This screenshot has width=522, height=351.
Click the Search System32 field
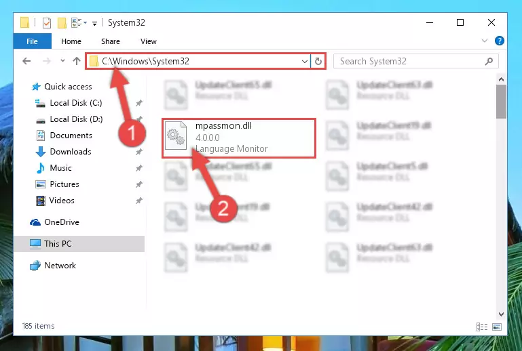pos(416,61)
